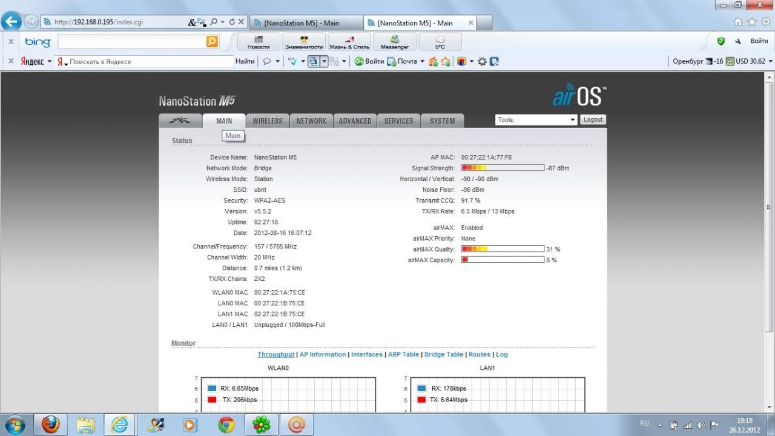Click the Найти Yandex search button
Screen dimensions: 775x436
[x=245, y=61]
